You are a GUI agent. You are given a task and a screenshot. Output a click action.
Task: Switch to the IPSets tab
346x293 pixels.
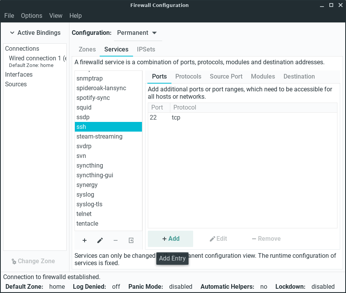click(146, 50)
